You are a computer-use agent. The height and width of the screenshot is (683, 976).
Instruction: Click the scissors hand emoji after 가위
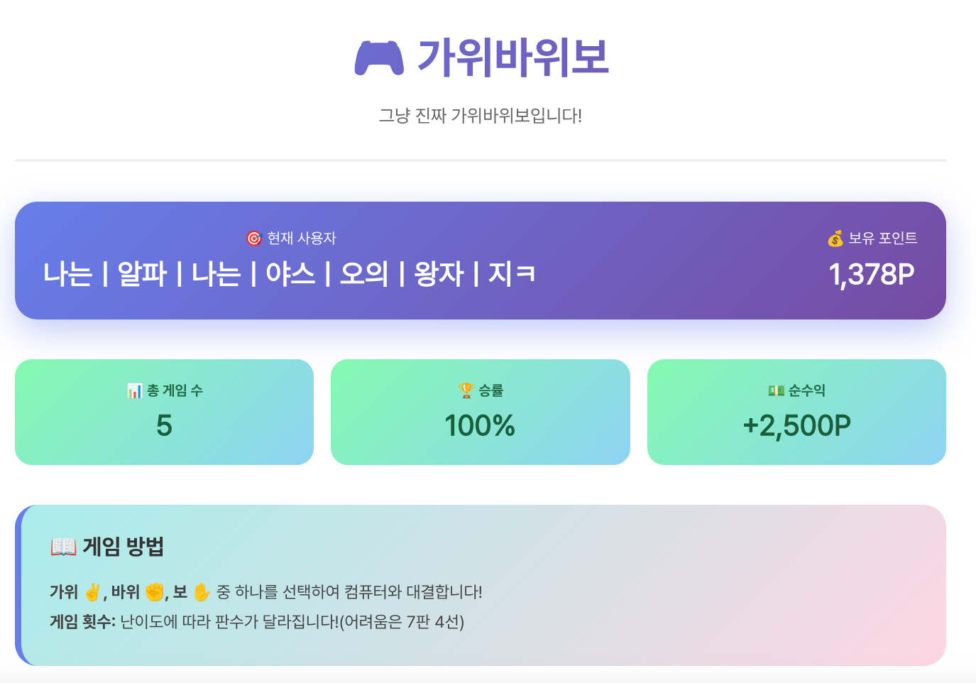click(92, 592)
